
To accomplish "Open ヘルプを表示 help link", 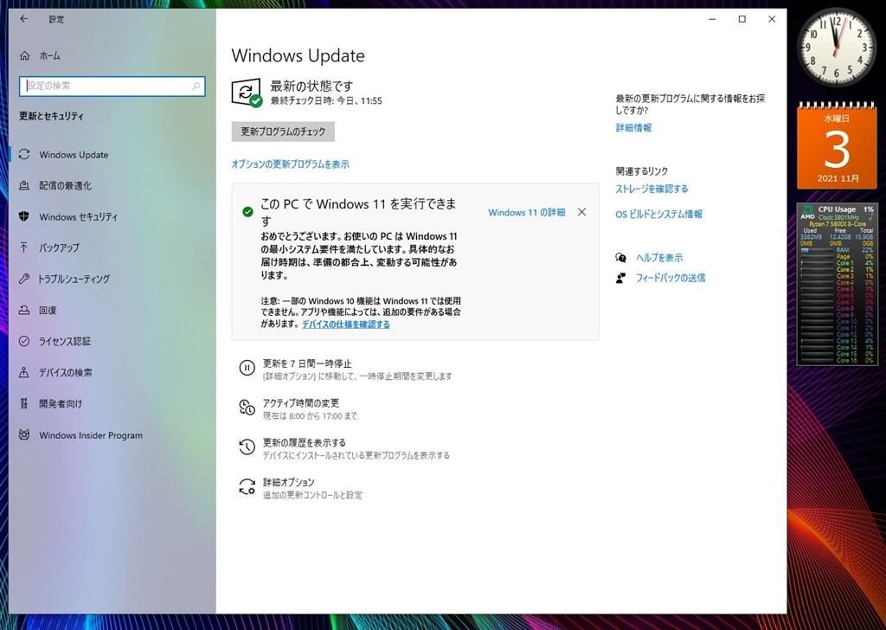I will point(659,258).
